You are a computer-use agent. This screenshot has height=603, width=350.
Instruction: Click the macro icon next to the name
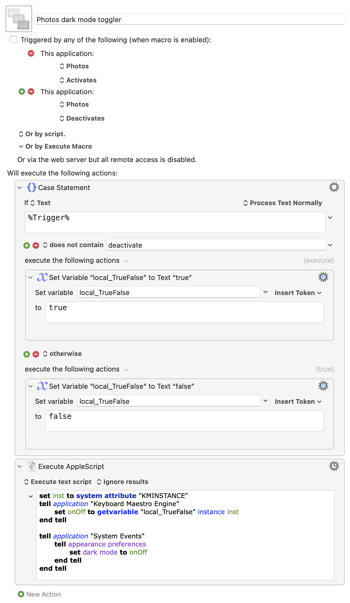tap(19, 19)
